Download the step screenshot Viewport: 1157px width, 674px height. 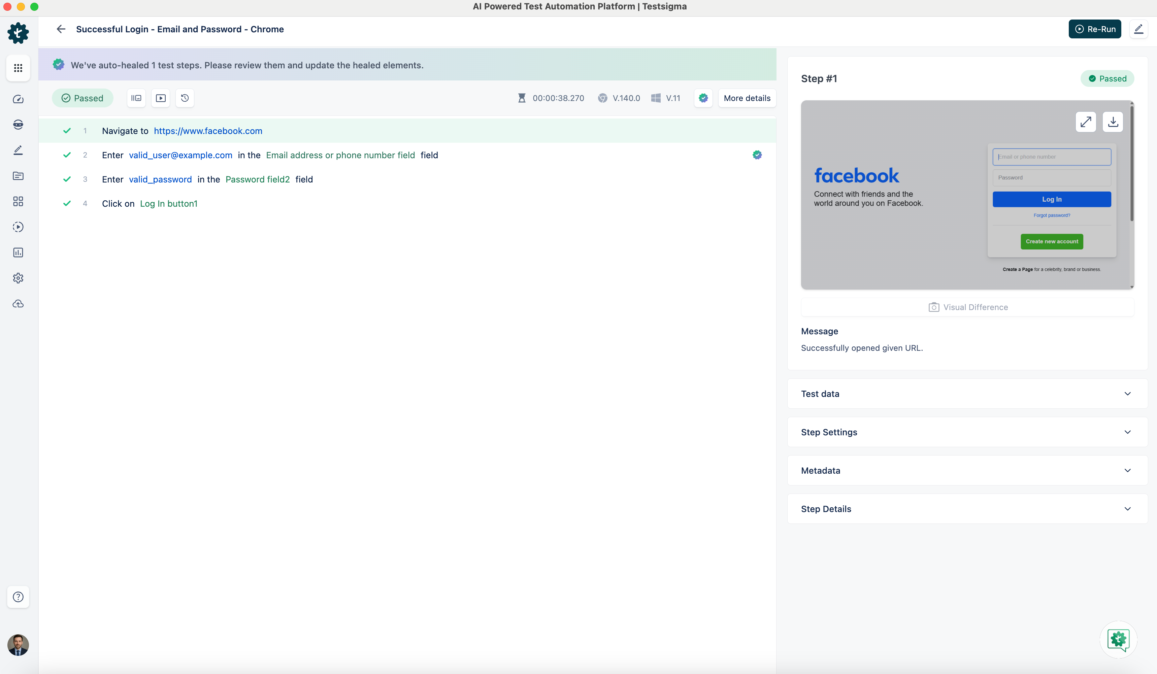(1113, 122)
